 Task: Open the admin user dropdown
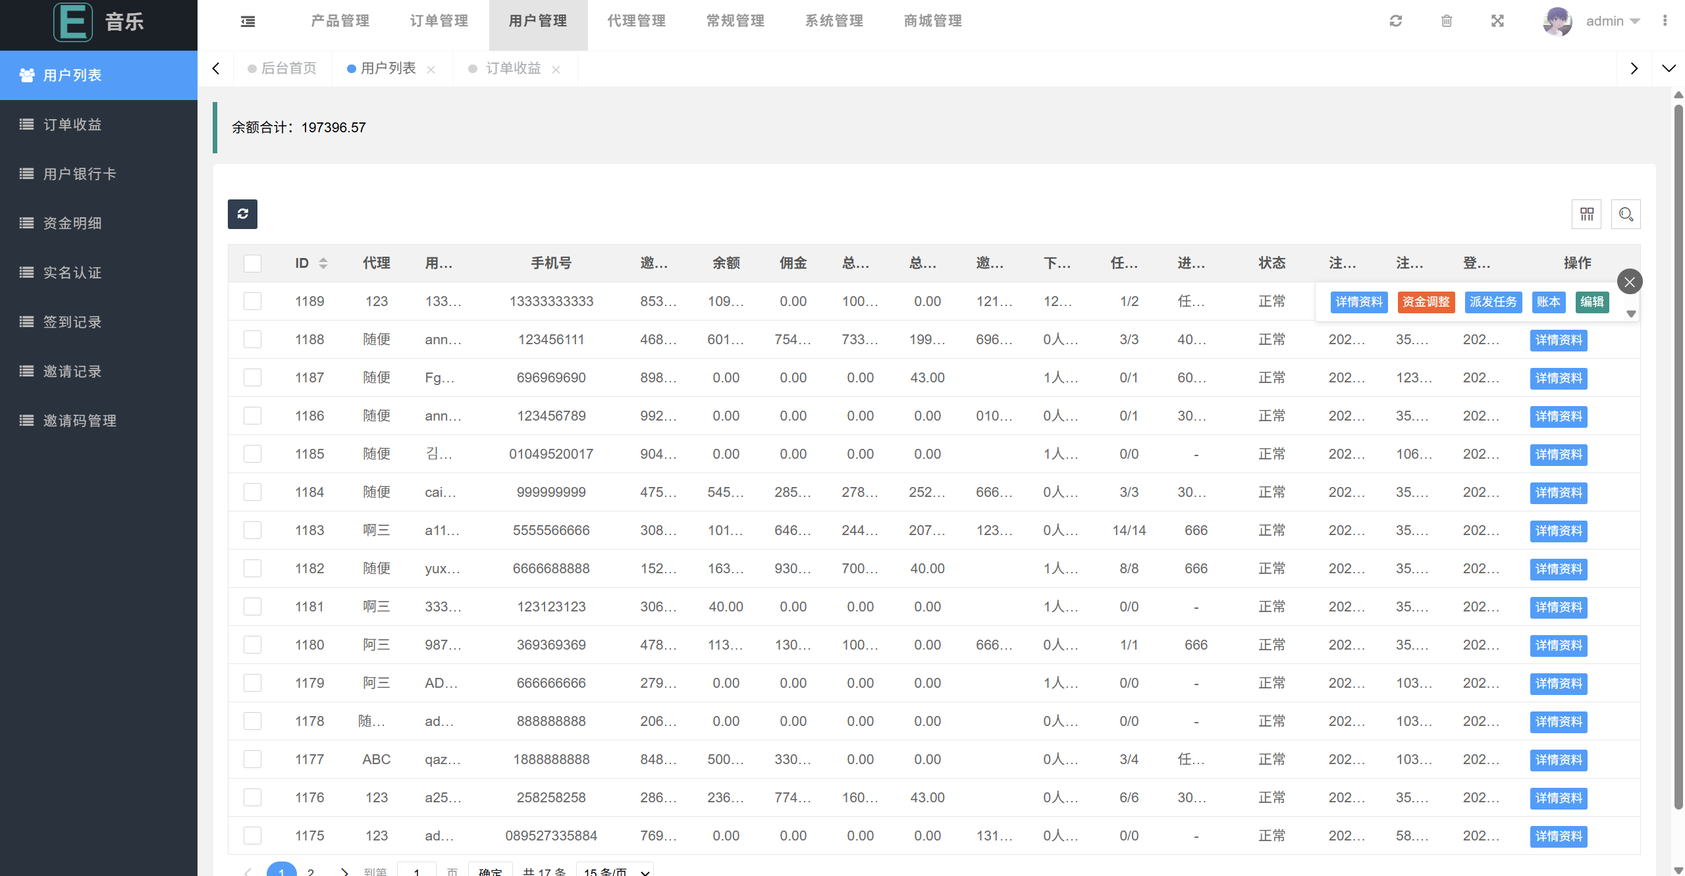point(1613,21)
